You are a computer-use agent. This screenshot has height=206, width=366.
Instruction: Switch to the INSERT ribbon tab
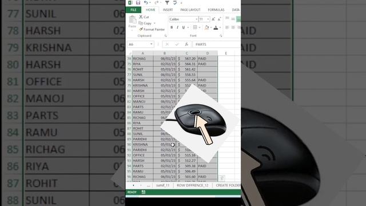[168, 10]
